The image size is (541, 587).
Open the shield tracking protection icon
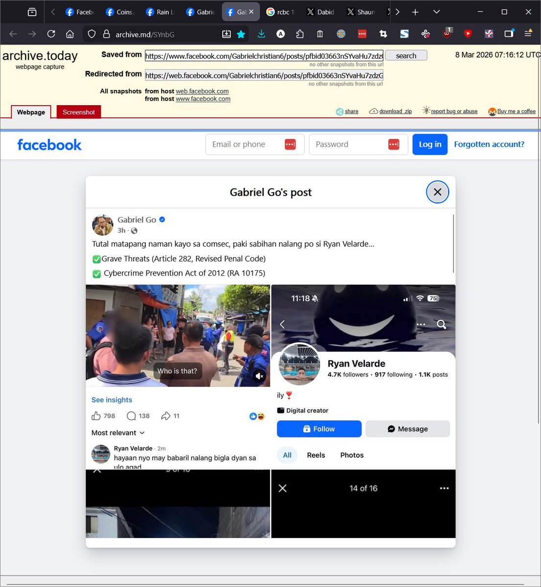pos(92,34)
